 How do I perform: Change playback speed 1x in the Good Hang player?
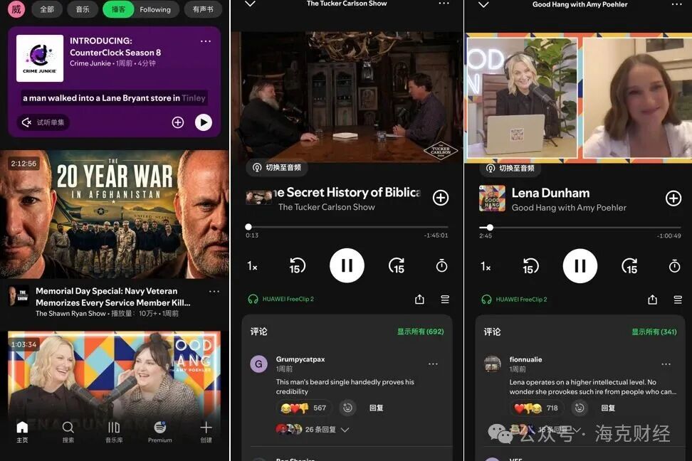coord(486,267)
